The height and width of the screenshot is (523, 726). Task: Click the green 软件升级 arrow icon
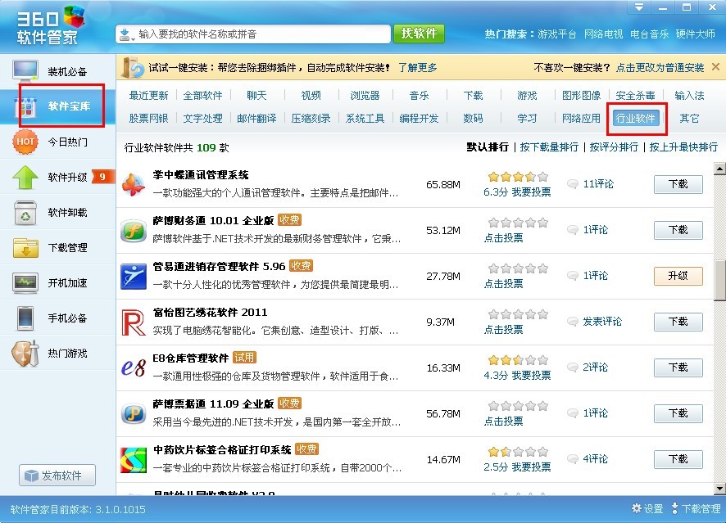point(25,177)
